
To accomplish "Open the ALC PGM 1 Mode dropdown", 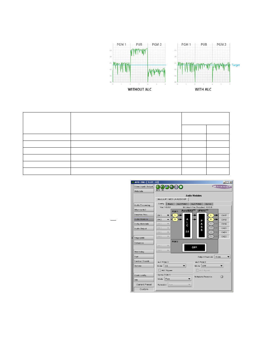I will point(175,266).
